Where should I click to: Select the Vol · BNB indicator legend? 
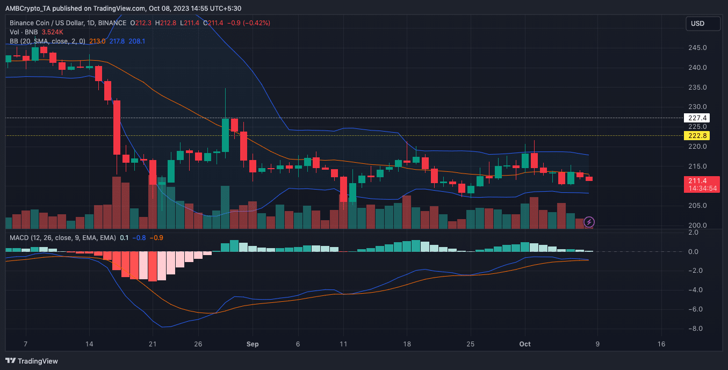24,32
